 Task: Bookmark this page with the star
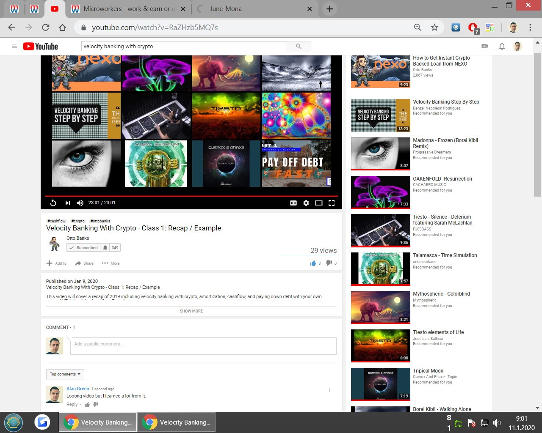(x=434, y=27)
